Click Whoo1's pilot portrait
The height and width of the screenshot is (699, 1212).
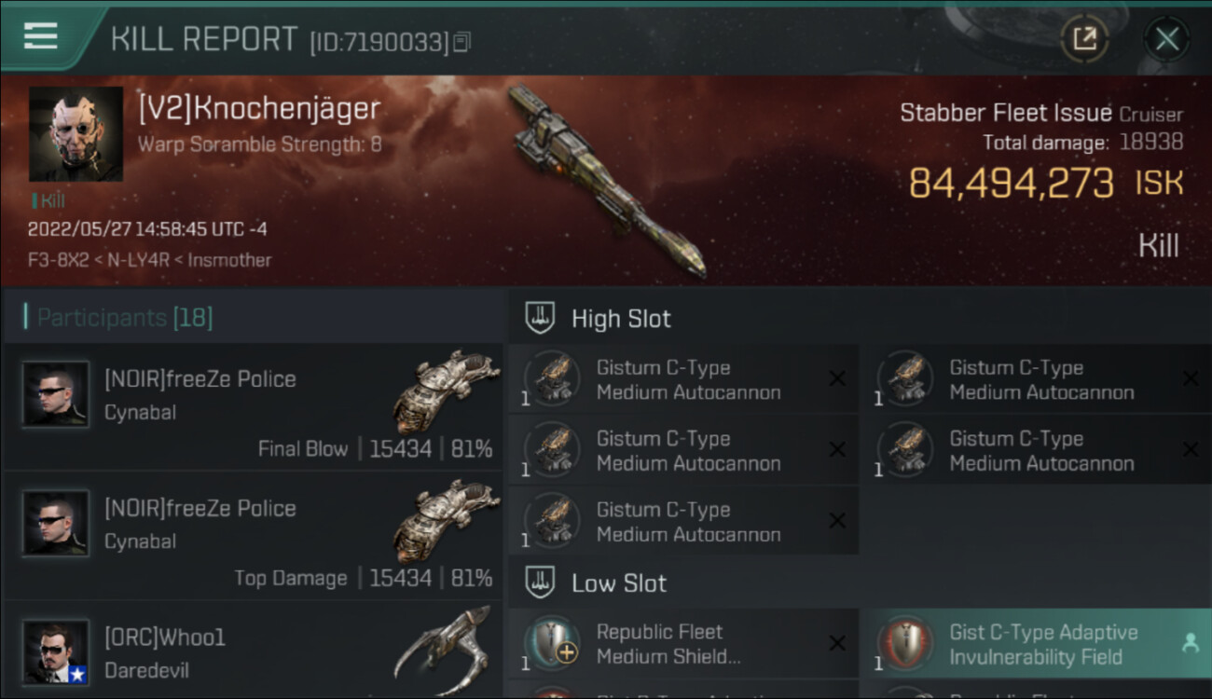point(56,652)
